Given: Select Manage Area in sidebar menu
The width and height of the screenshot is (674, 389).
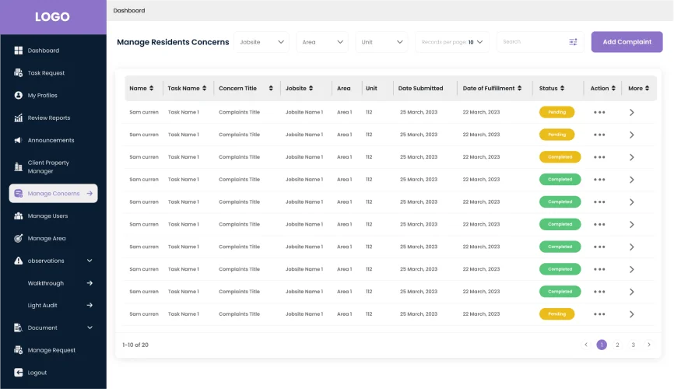Looking at the screenshot, I should point(47,238).
